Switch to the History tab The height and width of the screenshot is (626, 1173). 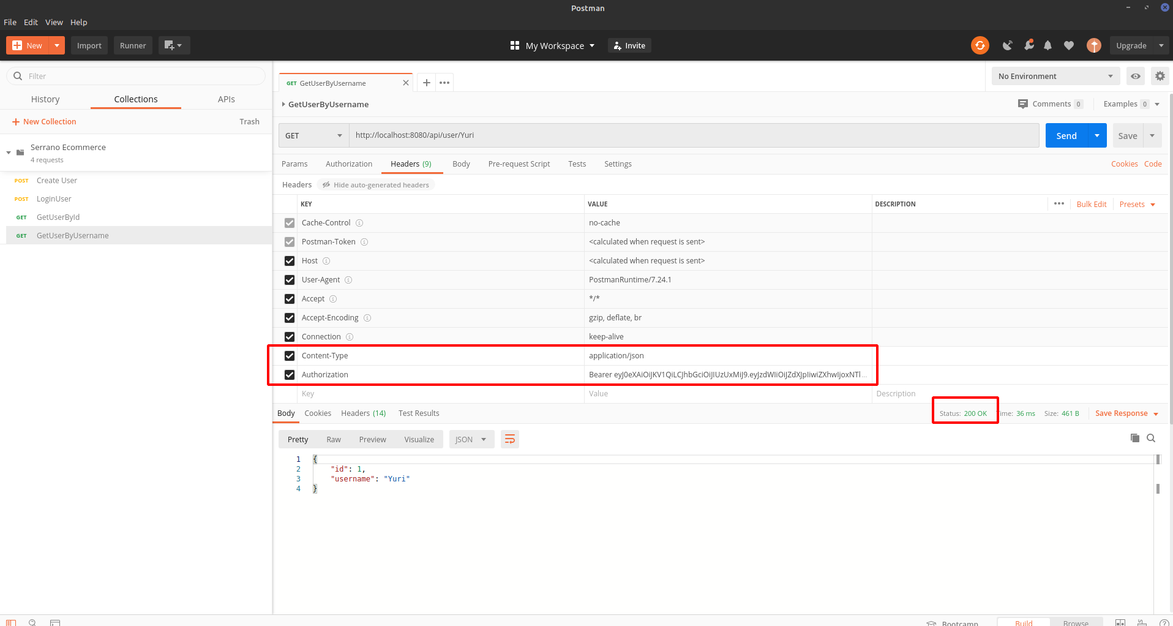45,99
